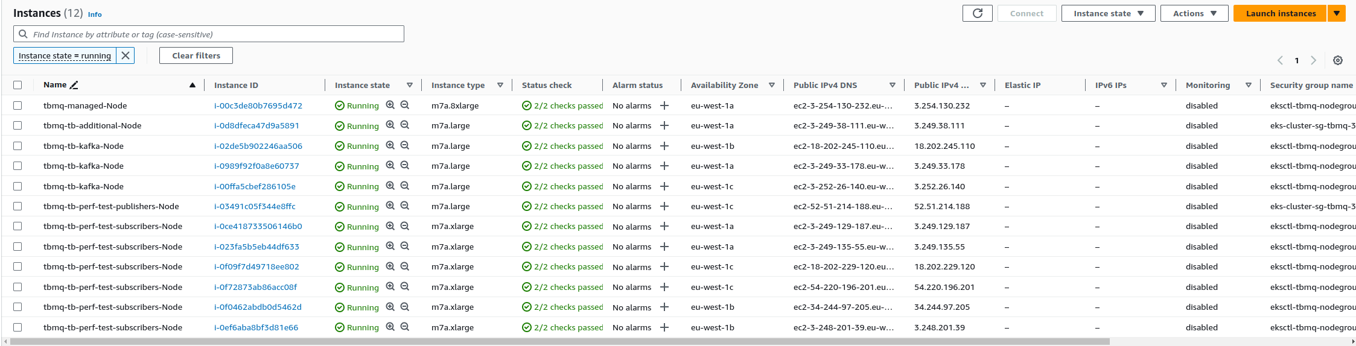The width and height of the screenshot is (1356, 346).
Task: Open the Launch instances split arrow
Action: point(1337,13)
